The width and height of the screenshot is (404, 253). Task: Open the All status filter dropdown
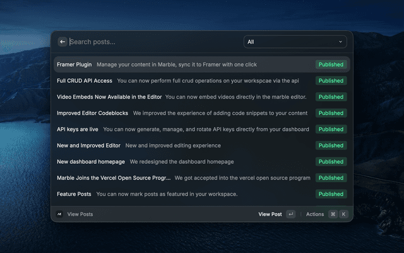[295, 42]
